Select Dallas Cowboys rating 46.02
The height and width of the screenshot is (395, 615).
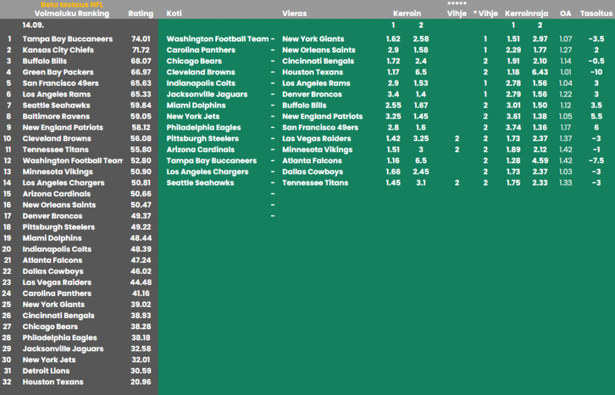click(x=141, y=271)
